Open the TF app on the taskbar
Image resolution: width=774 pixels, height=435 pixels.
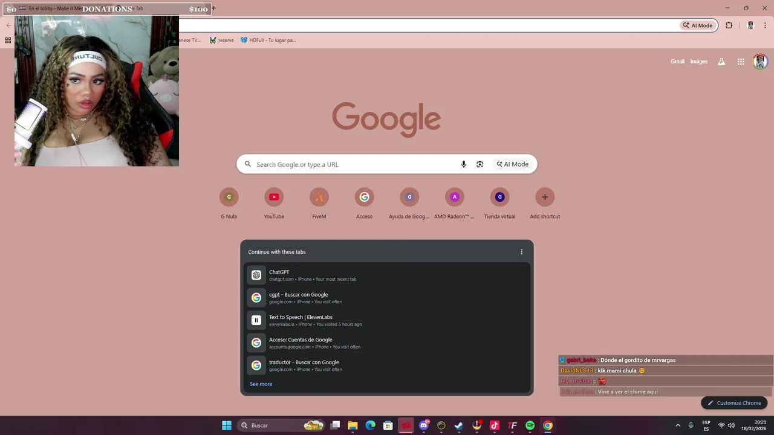513,425
